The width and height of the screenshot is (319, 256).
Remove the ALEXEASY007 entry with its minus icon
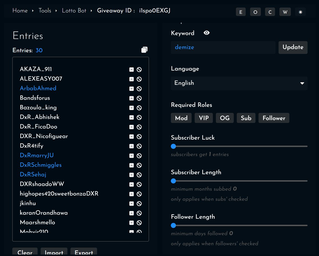tap(131, 79)
